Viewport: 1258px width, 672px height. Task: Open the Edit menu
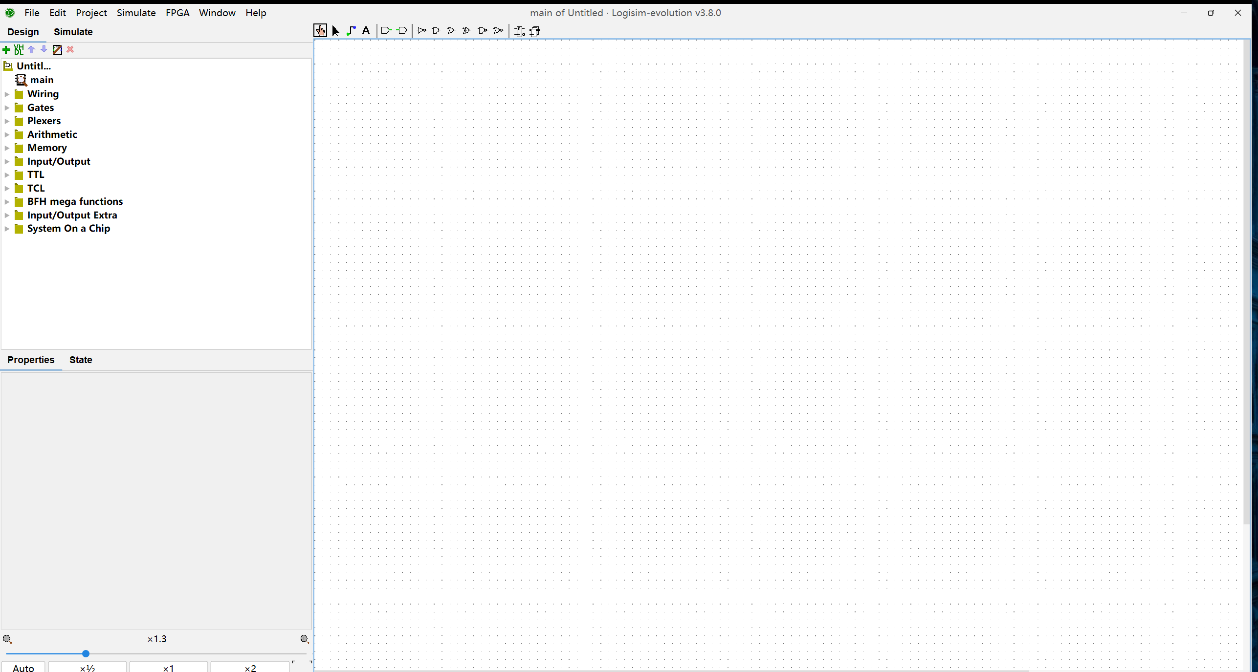point(58,13)
